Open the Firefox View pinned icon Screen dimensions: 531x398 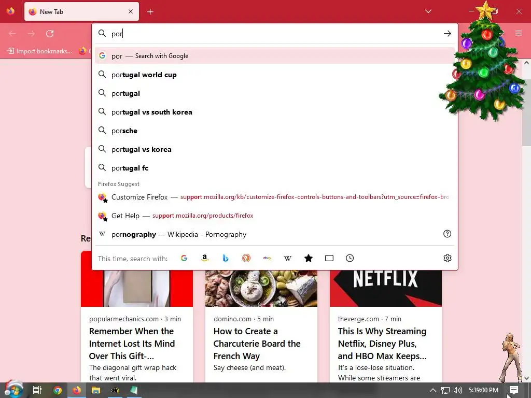coord(10,11)
